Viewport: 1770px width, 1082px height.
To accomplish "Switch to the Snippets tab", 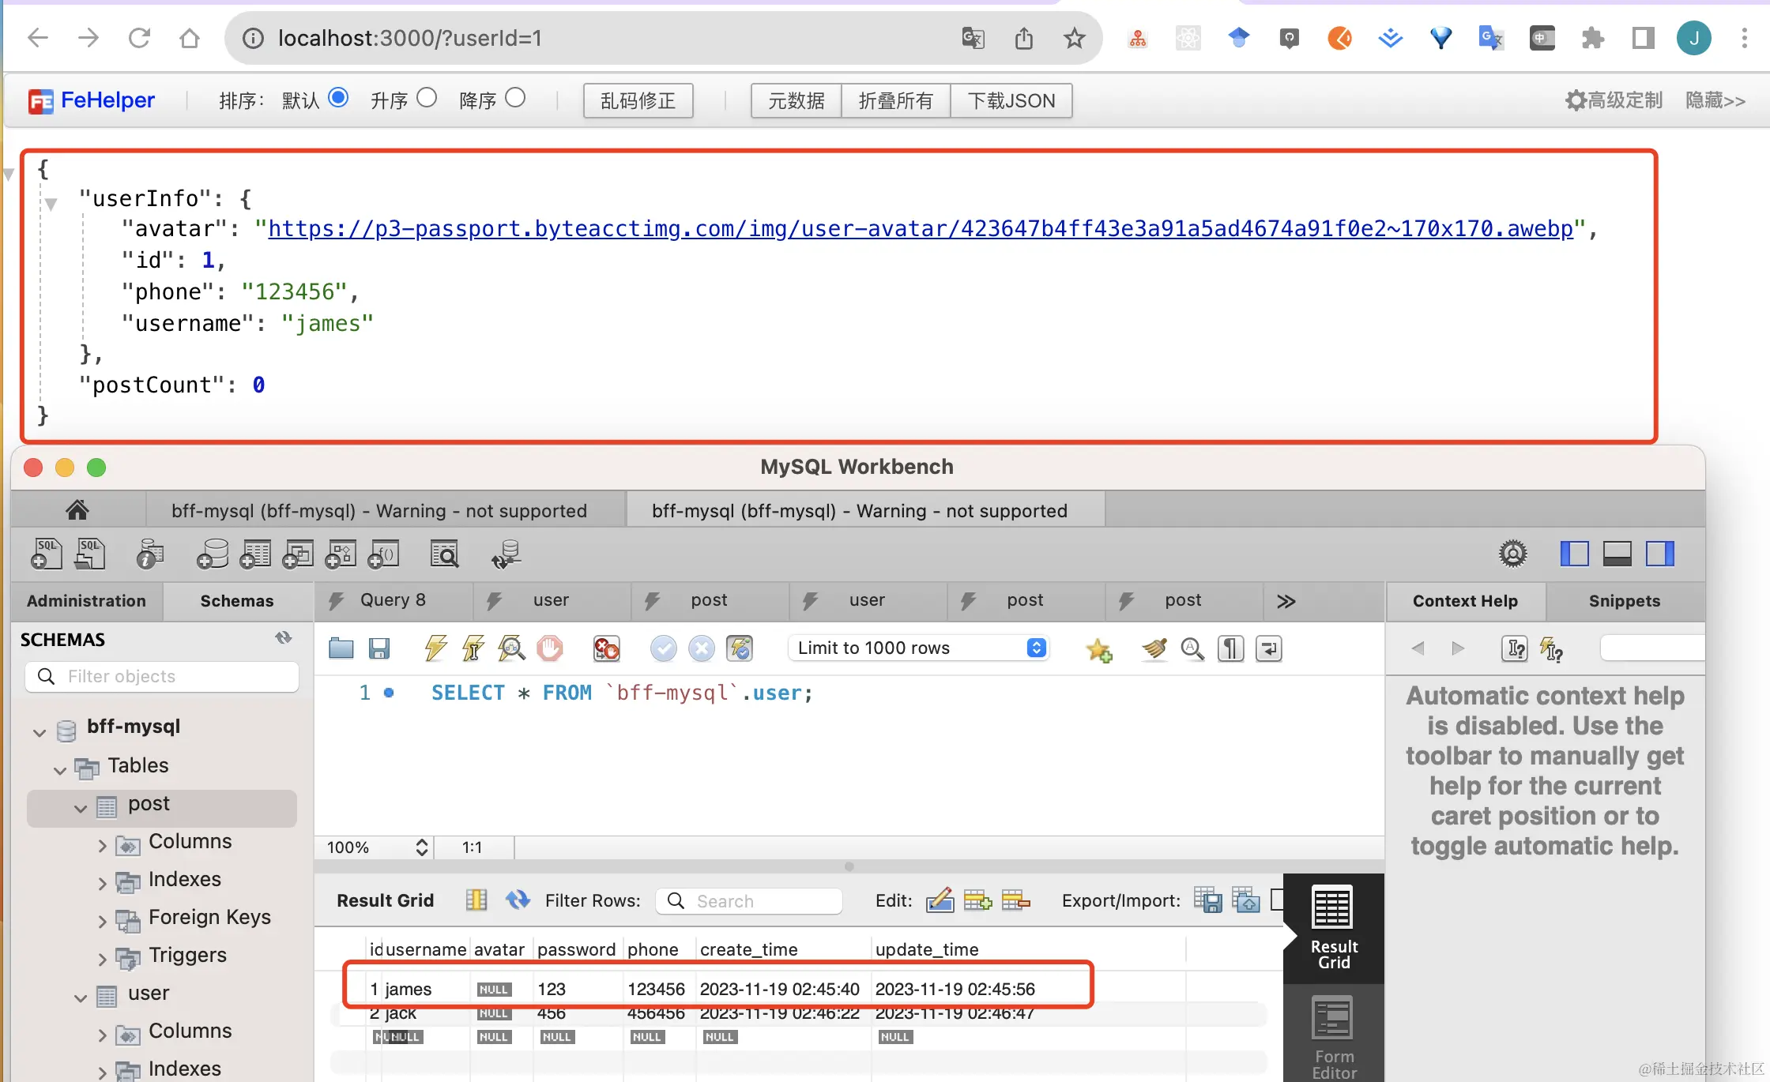I will (1624, 601).
